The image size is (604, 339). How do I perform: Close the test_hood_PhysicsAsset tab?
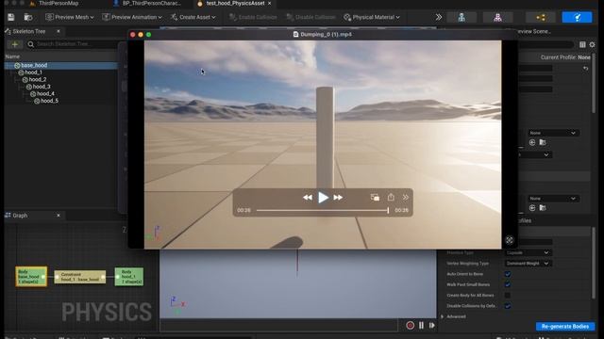[270, 3]
